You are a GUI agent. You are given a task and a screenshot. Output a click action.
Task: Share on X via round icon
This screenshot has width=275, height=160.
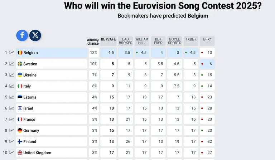[35, 35]
